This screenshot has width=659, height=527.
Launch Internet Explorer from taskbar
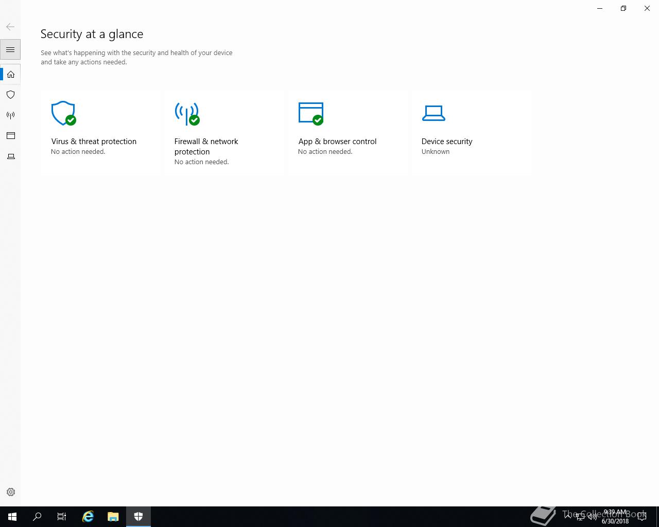pyautogui.click(x=88, y=517)
